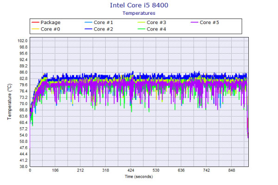Click the 50.8 y-axis value

coord(24,142)
